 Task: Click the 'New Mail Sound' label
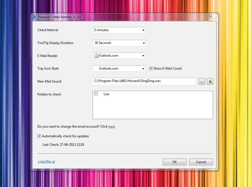49,81
